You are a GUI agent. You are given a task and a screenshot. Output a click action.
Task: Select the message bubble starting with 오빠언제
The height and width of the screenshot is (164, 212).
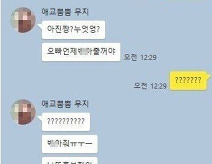81,52
